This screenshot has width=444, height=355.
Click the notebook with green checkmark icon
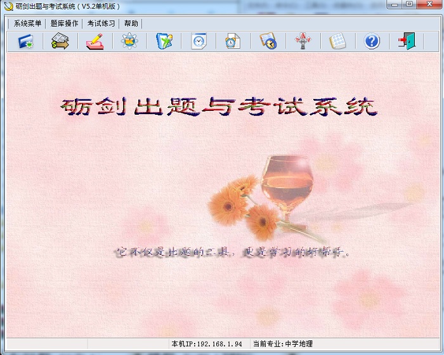click(x=164, y=42)
